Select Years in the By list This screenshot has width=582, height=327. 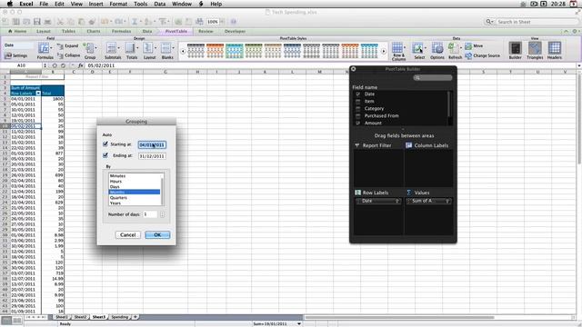135,203
